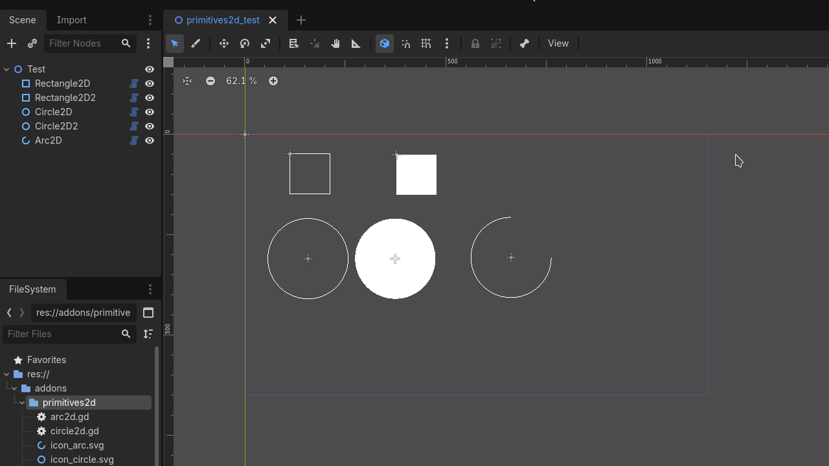Select the Circle2D2 node
Screen dimensions: 829x466
tap(56, 126)
